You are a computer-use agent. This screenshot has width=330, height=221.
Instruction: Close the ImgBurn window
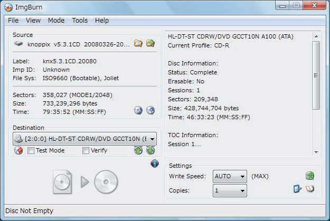coord(315,5)
